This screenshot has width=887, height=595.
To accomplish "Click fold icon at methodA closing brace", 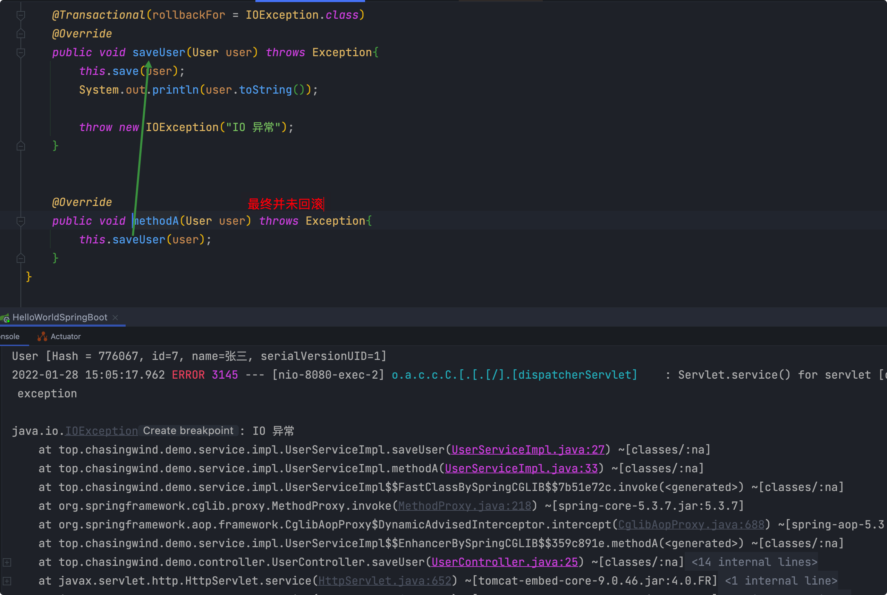I will 21,258.
